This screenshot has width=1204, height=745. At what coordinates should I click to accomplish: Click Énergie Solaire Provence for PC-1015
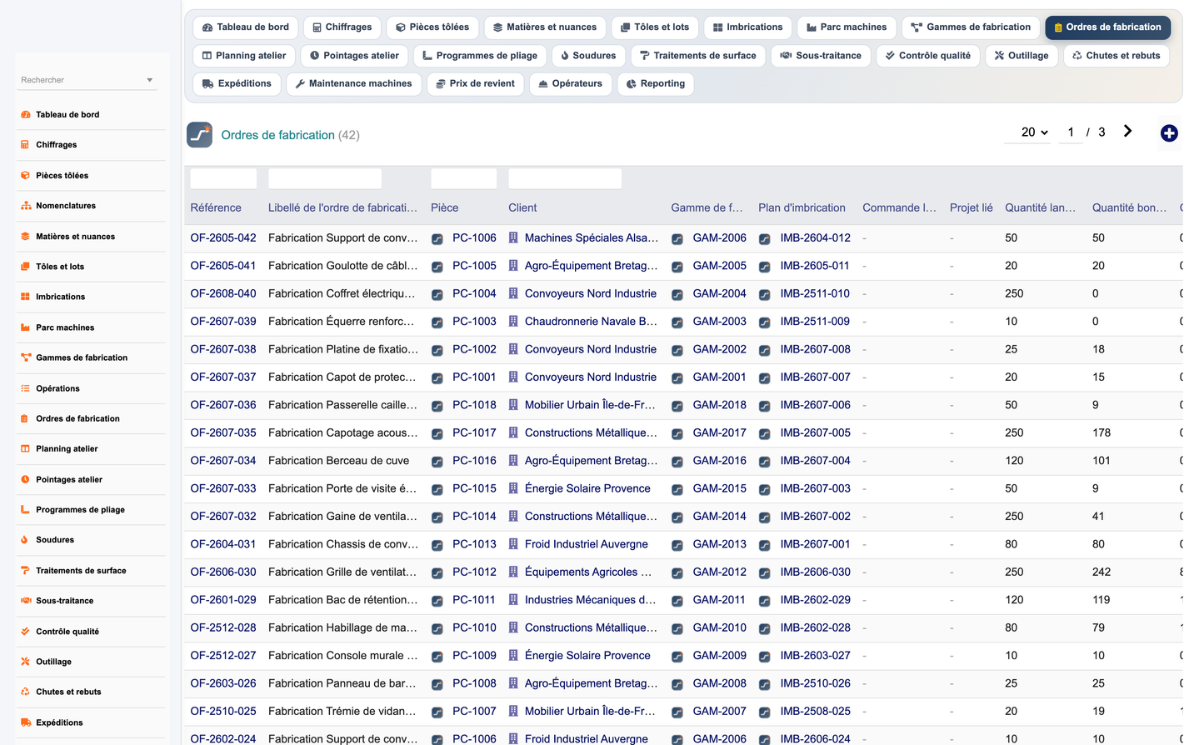point(587,489)
